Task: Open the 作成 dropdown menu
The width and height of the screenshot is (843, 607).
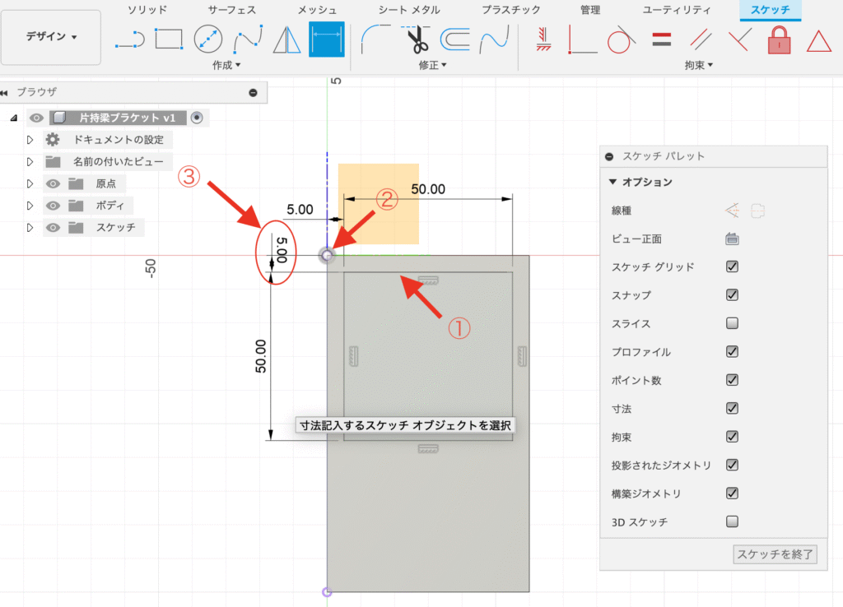Action: (x=226, y=64)
